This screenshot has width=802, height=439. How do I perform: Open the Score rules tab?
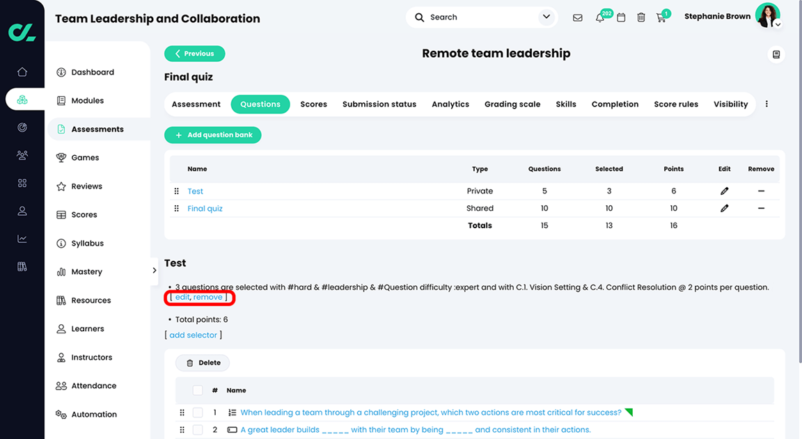676,104
